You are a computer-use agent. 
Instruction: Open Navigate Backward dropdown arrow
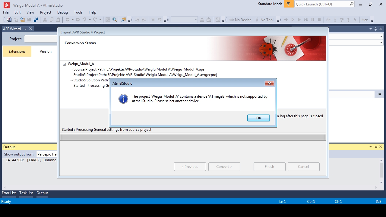[x=73, y=20]
